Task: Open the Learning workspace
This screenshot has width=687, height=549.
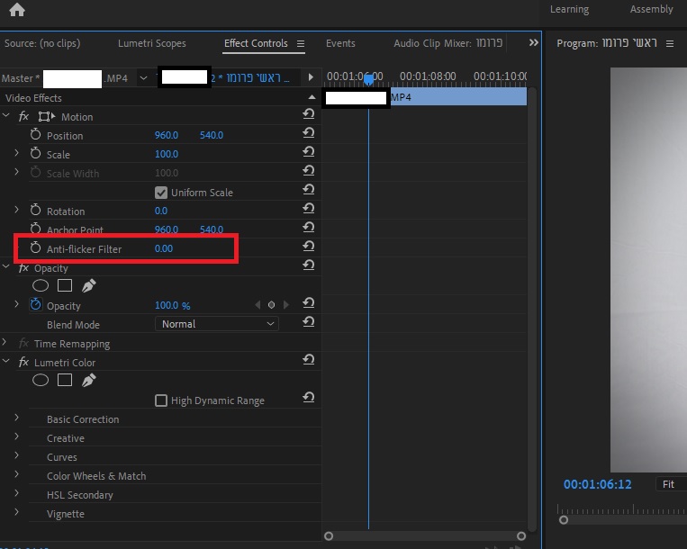Action: click(569, 9)
